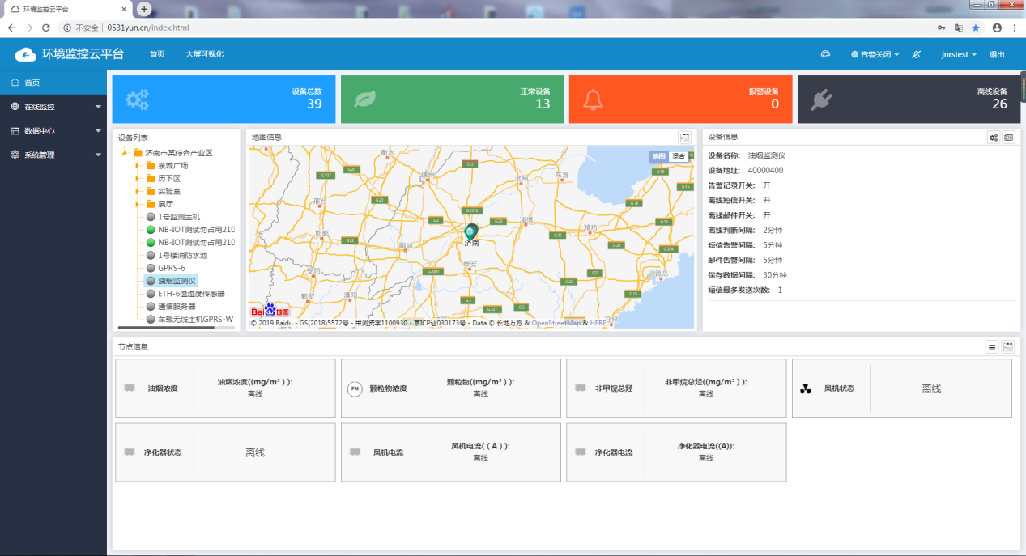Click the panel icon in 地图信息 header
Viewport: 1026px width, 556px height.
[x=685, y=138]
